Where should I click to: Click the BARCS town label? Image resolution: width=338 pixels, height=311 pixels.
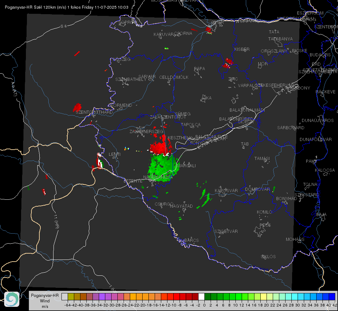click(192, 240)
